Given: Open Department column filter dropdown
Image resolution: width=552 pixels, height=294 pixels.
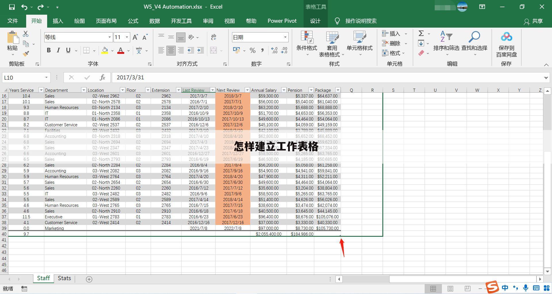Looking at the screenshot, I should point(83,90).
